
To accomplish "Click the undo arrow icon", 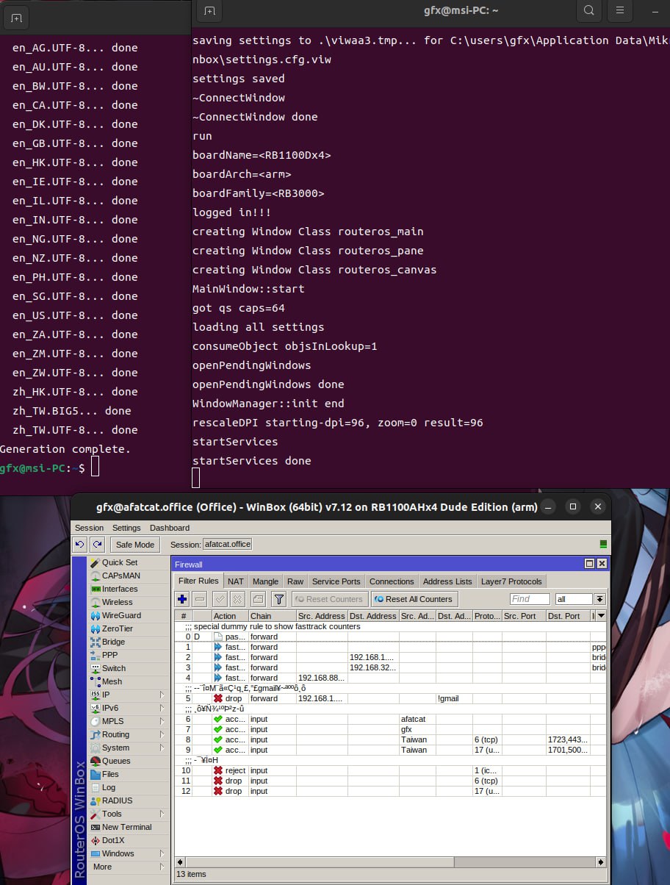I will [x=80, y=545].
